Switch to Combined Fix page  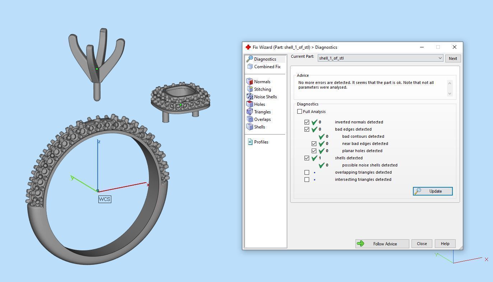click(267, 67)
